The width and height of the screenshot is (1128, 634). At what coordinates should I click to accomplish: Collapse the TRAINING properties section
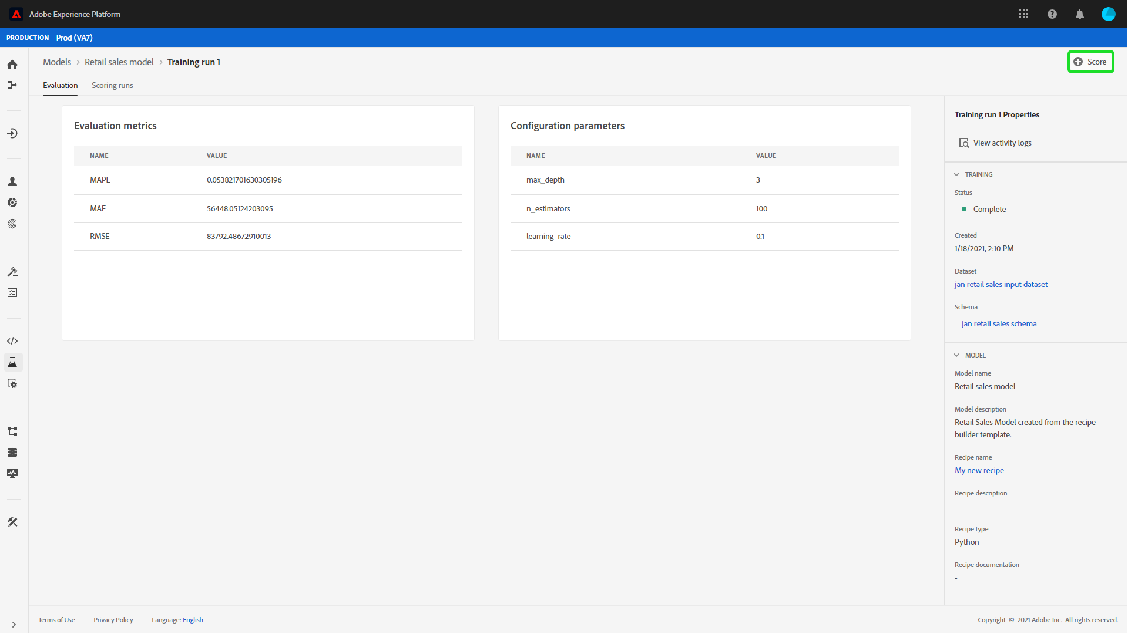tap(956, 174)
